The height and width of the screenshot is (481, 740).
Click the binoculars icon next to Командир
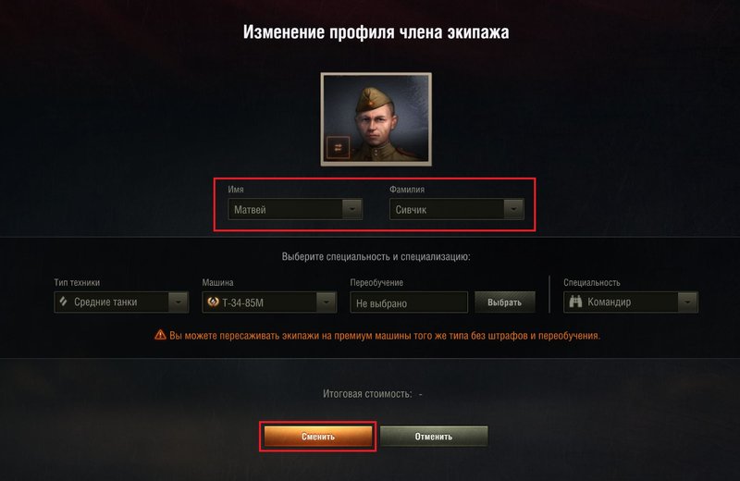[x=575, y=302]
